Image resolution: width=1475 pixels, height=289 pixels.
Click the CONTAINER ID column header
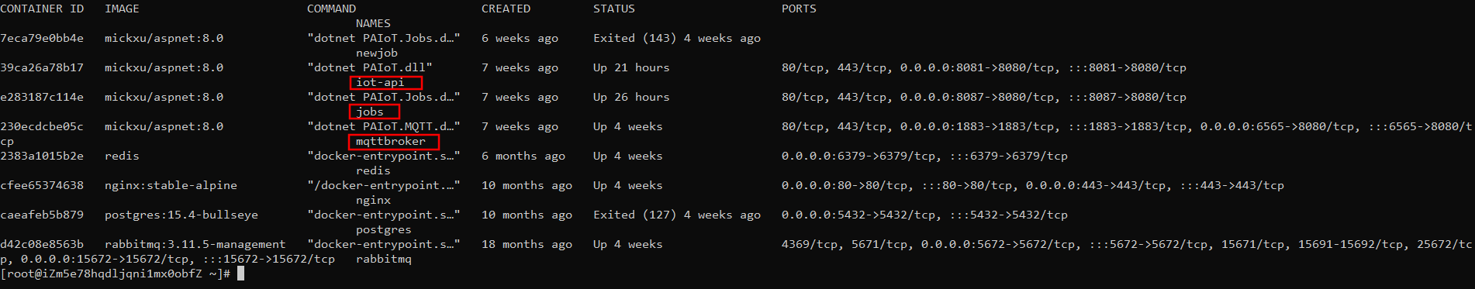point(42,9)
